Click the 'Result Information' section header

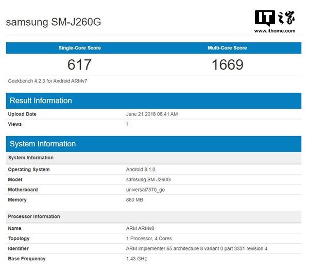pyautogui.click(x=153, y=100)
